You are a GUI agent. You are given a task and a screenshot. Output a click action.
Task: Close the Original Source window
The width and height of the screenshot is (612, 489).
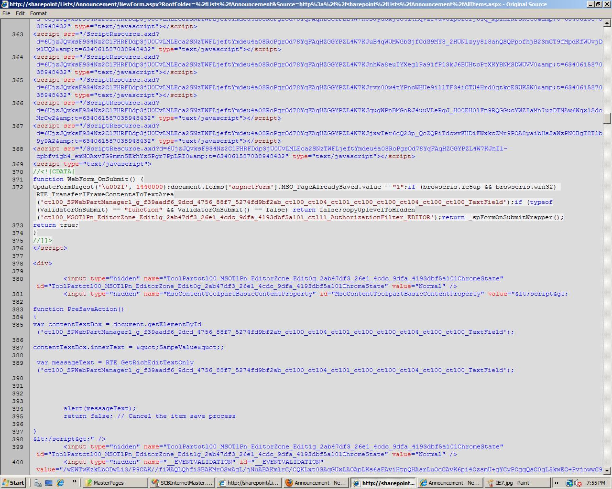[607, 4]
